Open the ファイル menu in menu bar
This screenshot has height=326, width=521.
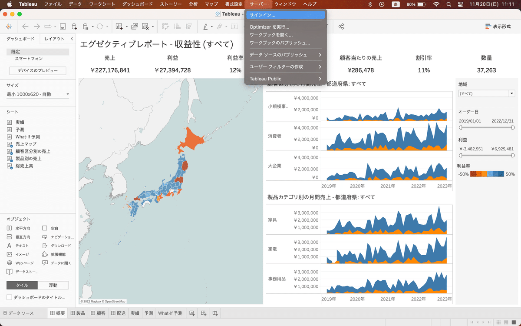coord(53,4)
